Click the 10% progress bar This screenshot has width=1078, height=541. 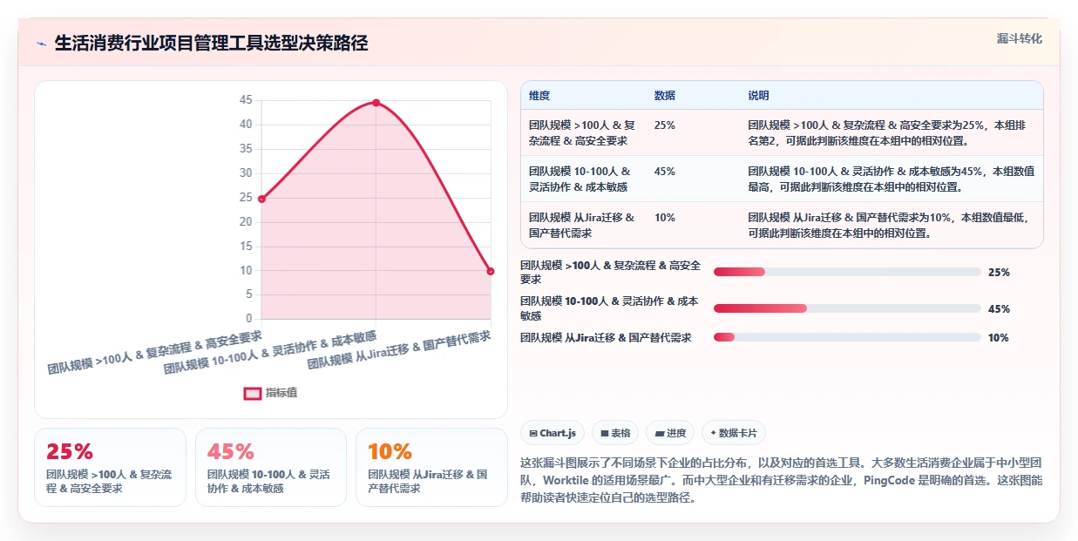point(847,337)
